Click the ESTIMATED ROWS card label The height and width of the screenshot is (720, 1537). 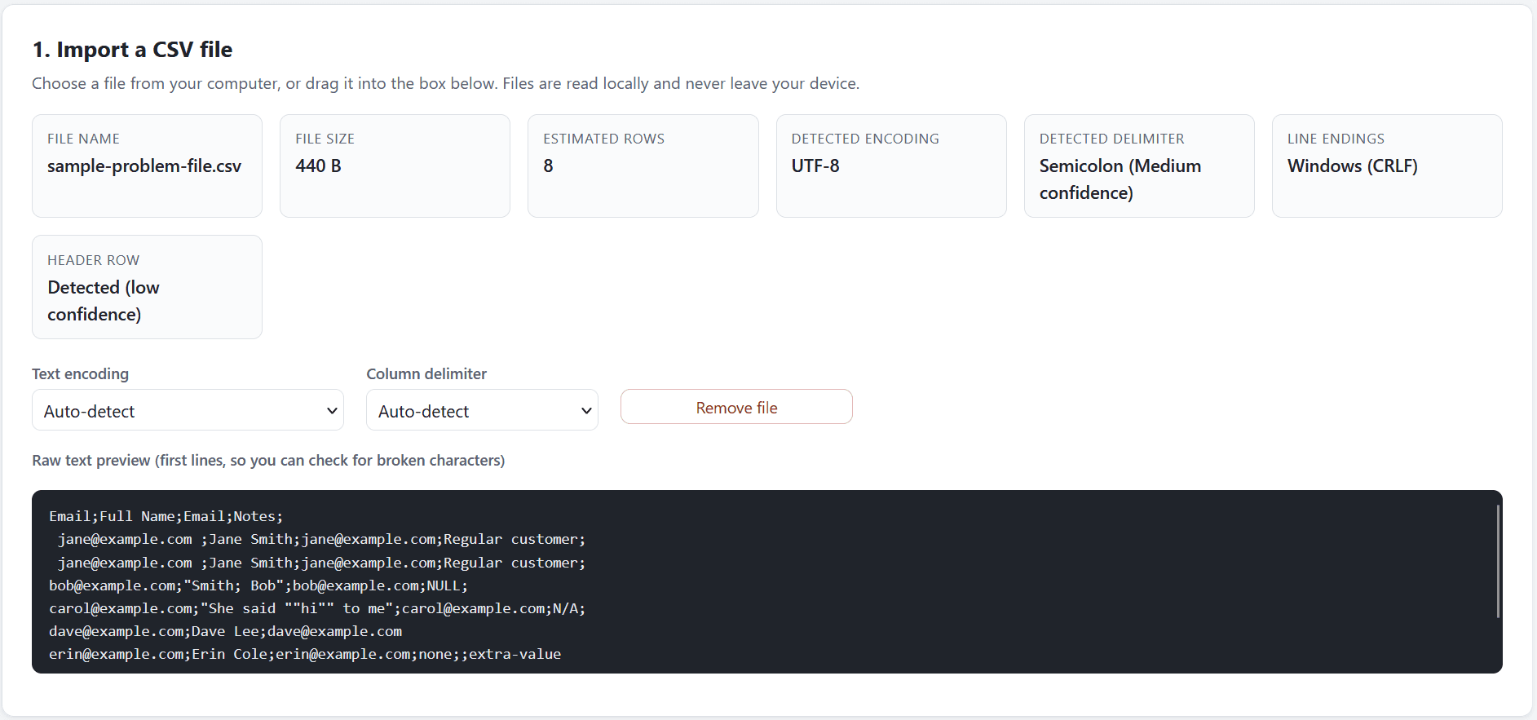click(x=603, y=139)
